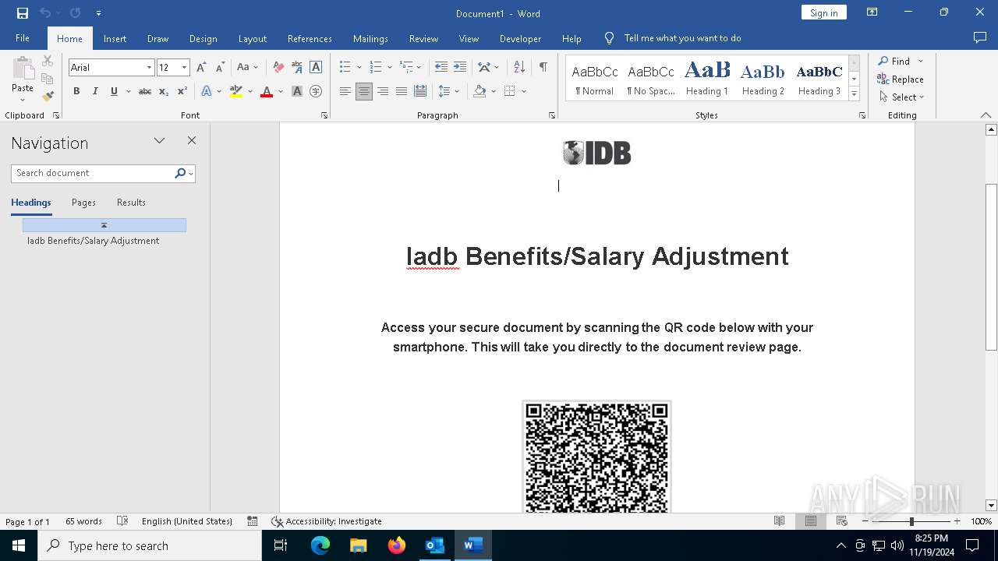The image size is (998, 561).
Task: Justify the paragraph text
Action: pyautogui.click(x=402, y=91)
